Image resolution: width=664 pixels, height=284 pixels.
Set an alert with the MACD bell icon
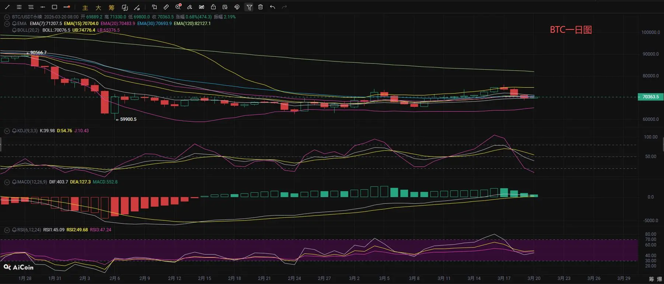(14, 182)
